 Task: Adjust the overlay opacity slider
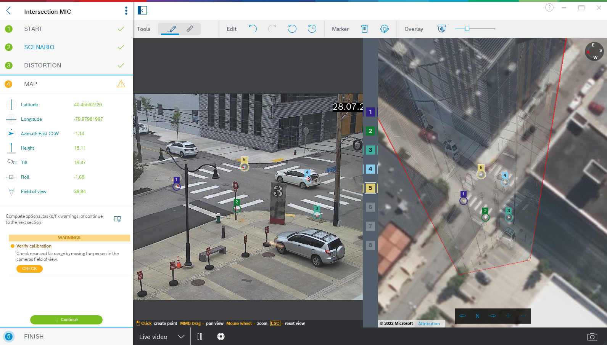click(467, 29)
